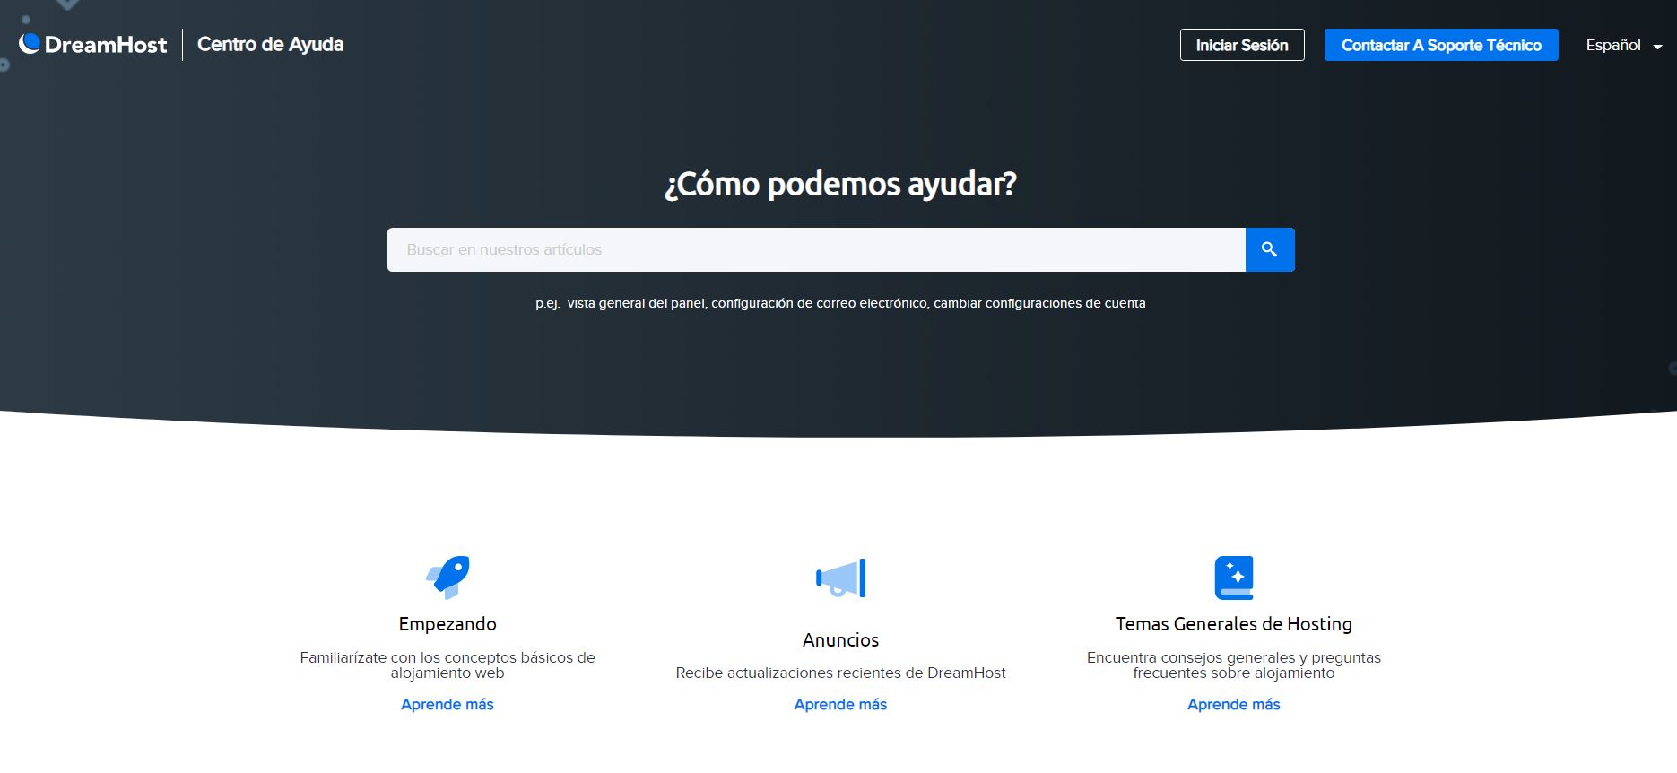The width and height of the screenshot is (1677, 773).
Task: Click the megaphone icon above Anuncios
Action: pyautogui.click(x=840, y=578)
